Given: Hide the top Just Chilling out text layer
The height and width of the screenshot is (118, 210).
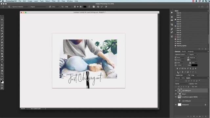Looking at the screenshot, I should tap(176, 90).
